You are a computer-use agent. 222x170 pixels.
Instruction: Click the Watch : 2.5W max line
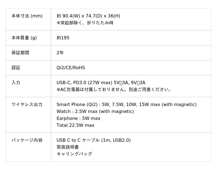click(x=95, y=112)
